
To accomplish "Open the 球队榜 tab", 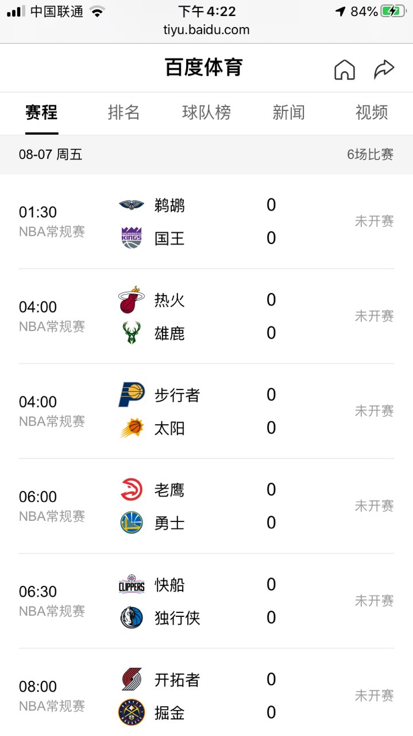I will [x=206, y=112].
